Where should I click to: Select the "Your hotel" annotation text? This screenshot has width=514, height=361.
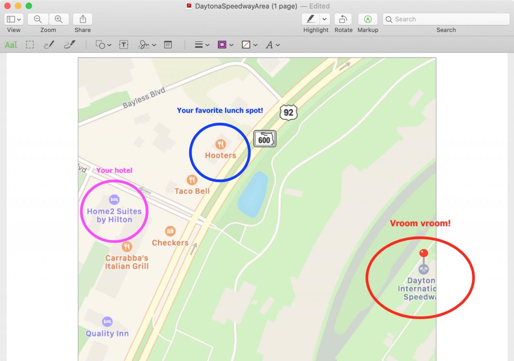coord(114,170)
